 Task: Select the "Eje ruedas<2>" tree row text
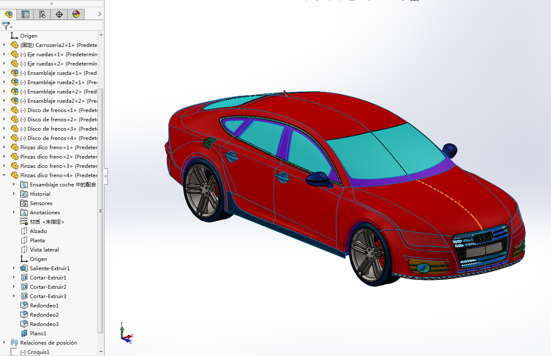click(59, 64)
